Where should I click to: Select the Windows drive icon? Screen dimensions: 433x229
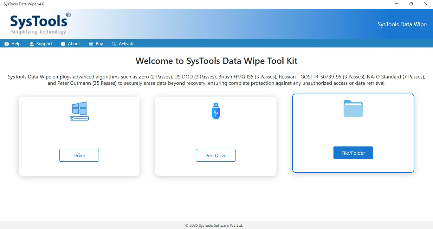point(79,111)
